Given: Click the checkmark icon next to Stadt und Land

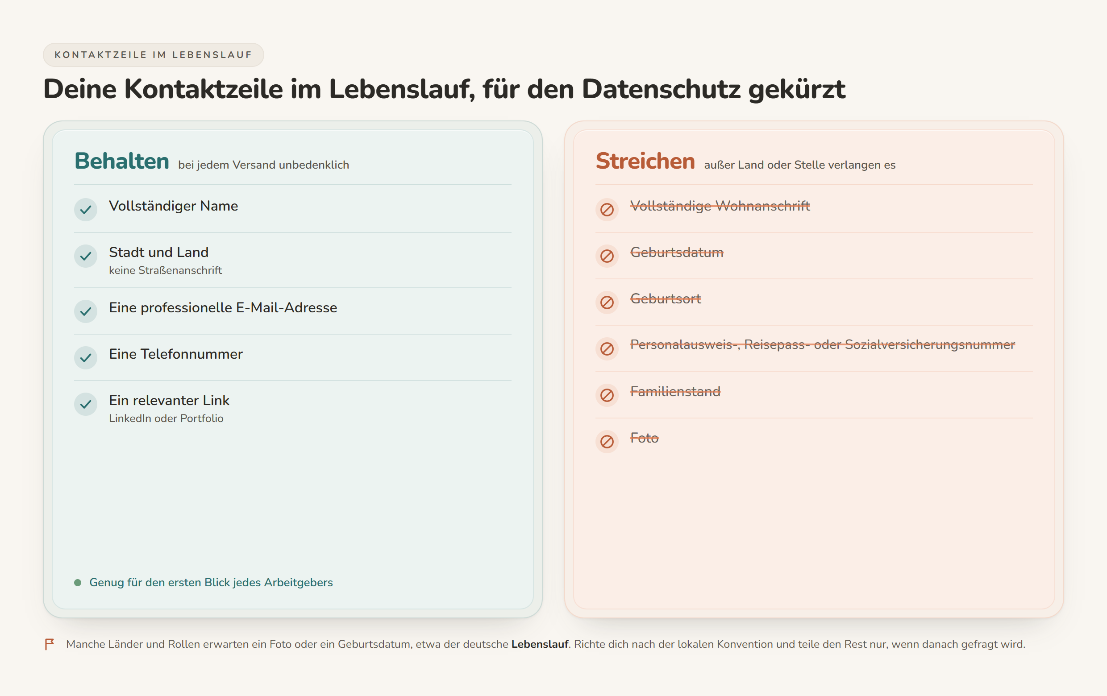Looking at the screenshot, I should [86, 256].
